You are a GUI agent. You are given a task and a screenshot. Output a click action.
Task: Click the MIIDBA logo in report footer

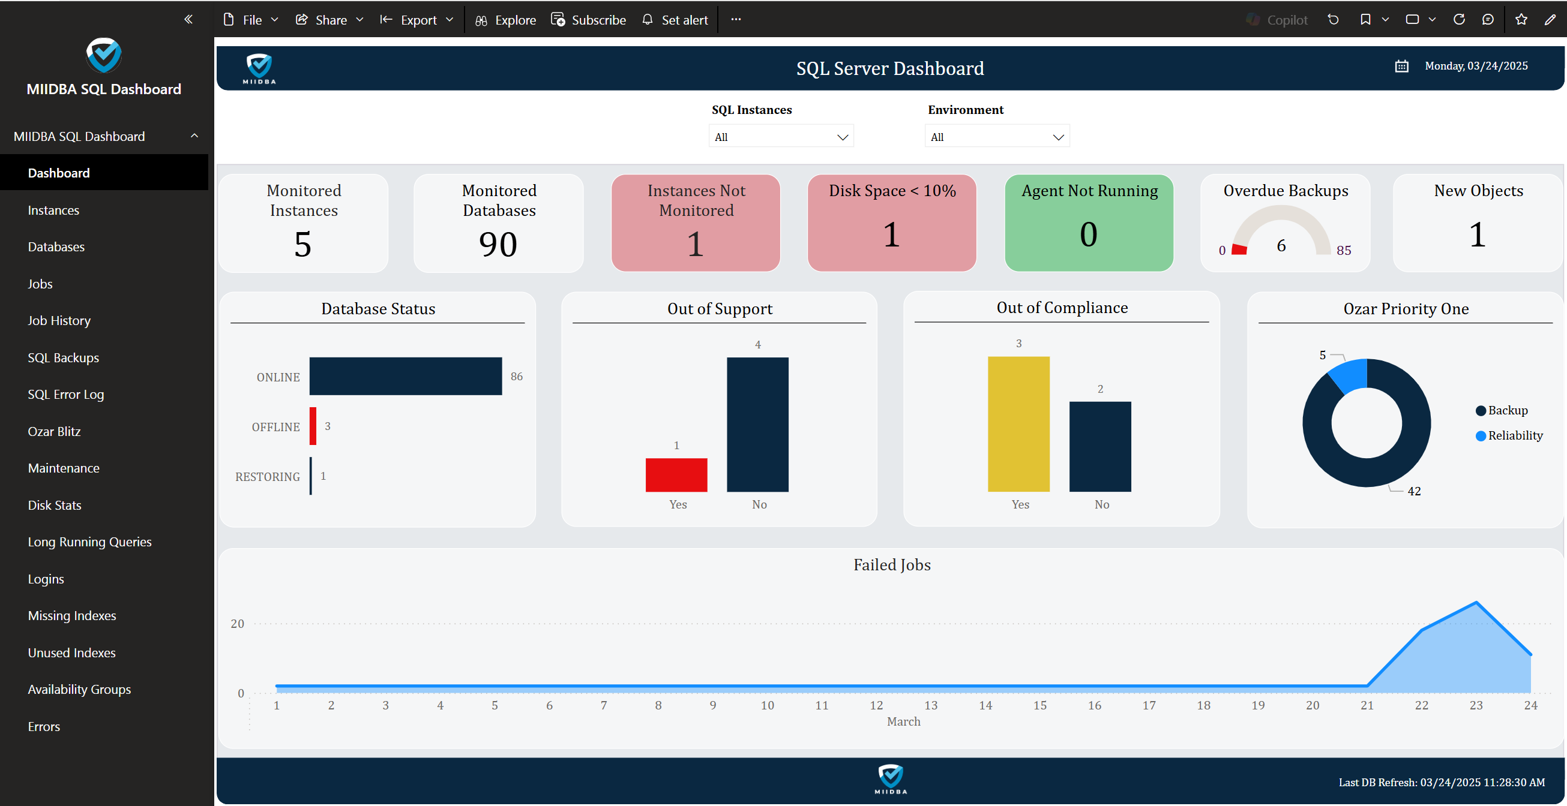coord(891,779)
